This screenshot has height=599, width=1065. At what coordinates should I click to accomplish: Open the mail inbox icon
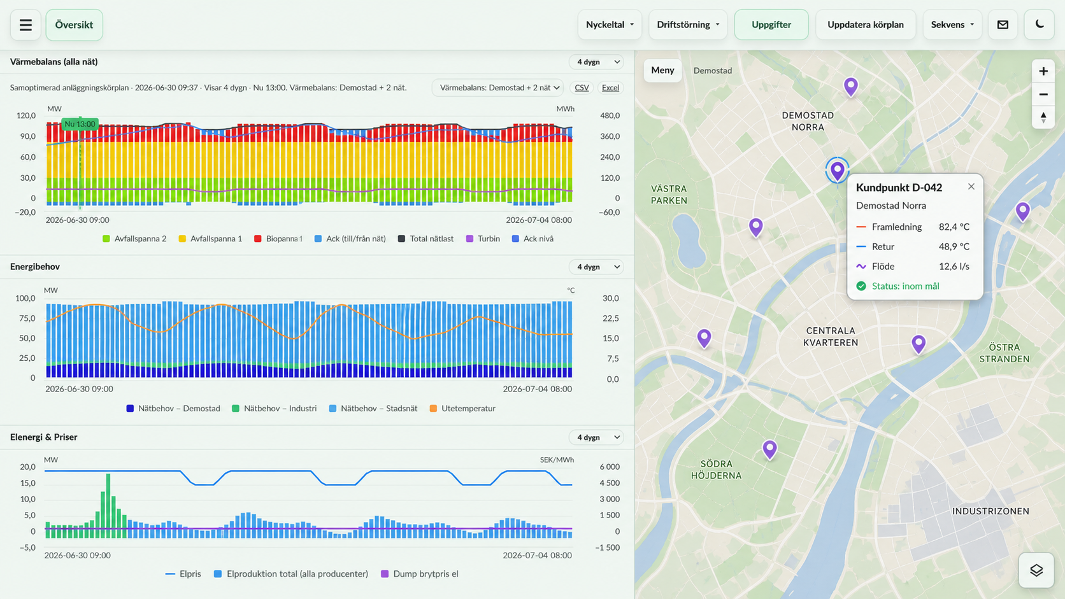tap(1003, 25)
